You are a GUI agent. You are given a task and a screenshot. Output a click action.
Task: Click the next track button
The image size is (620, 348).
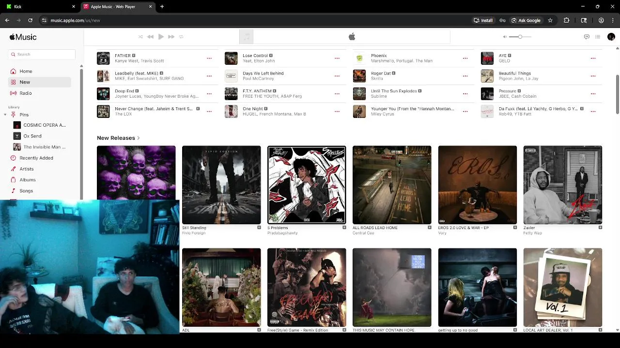(171, 37)
